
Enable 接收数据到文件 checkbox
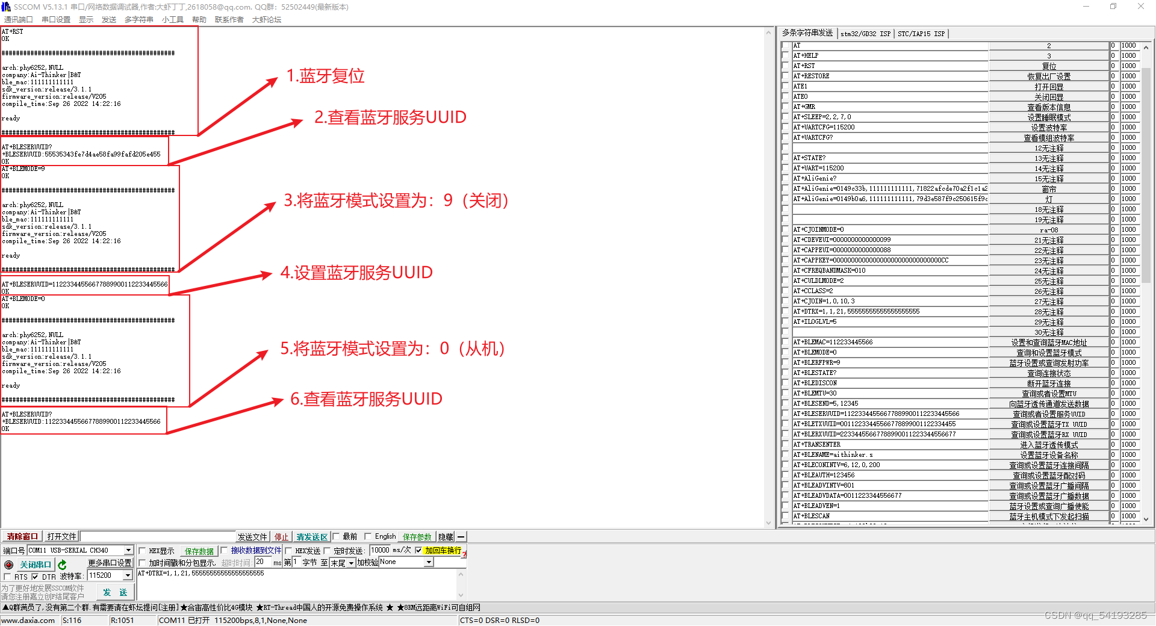click(x=224, y=550)
